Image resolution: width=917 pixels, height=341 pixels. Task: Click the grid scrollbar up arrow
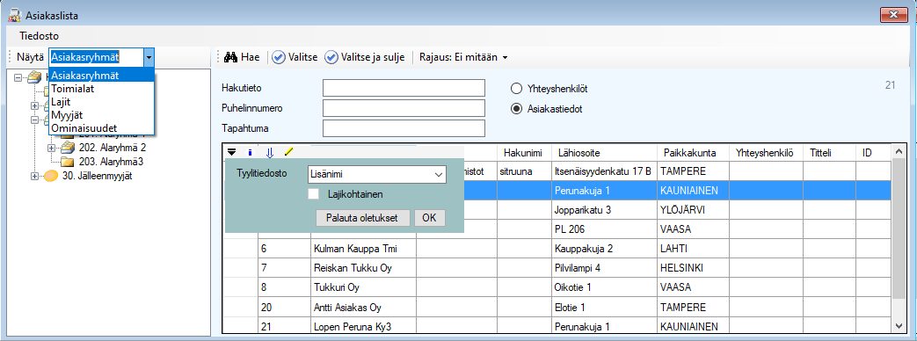899,152
